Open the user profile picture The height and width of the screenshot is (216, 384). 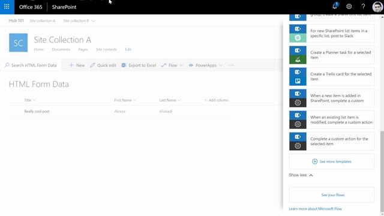377,7
